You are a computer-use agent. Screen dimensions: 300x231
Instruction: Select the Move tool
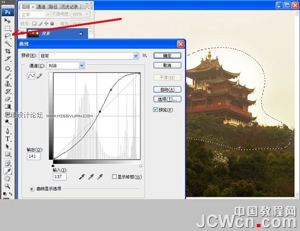[x=8, y=21]
